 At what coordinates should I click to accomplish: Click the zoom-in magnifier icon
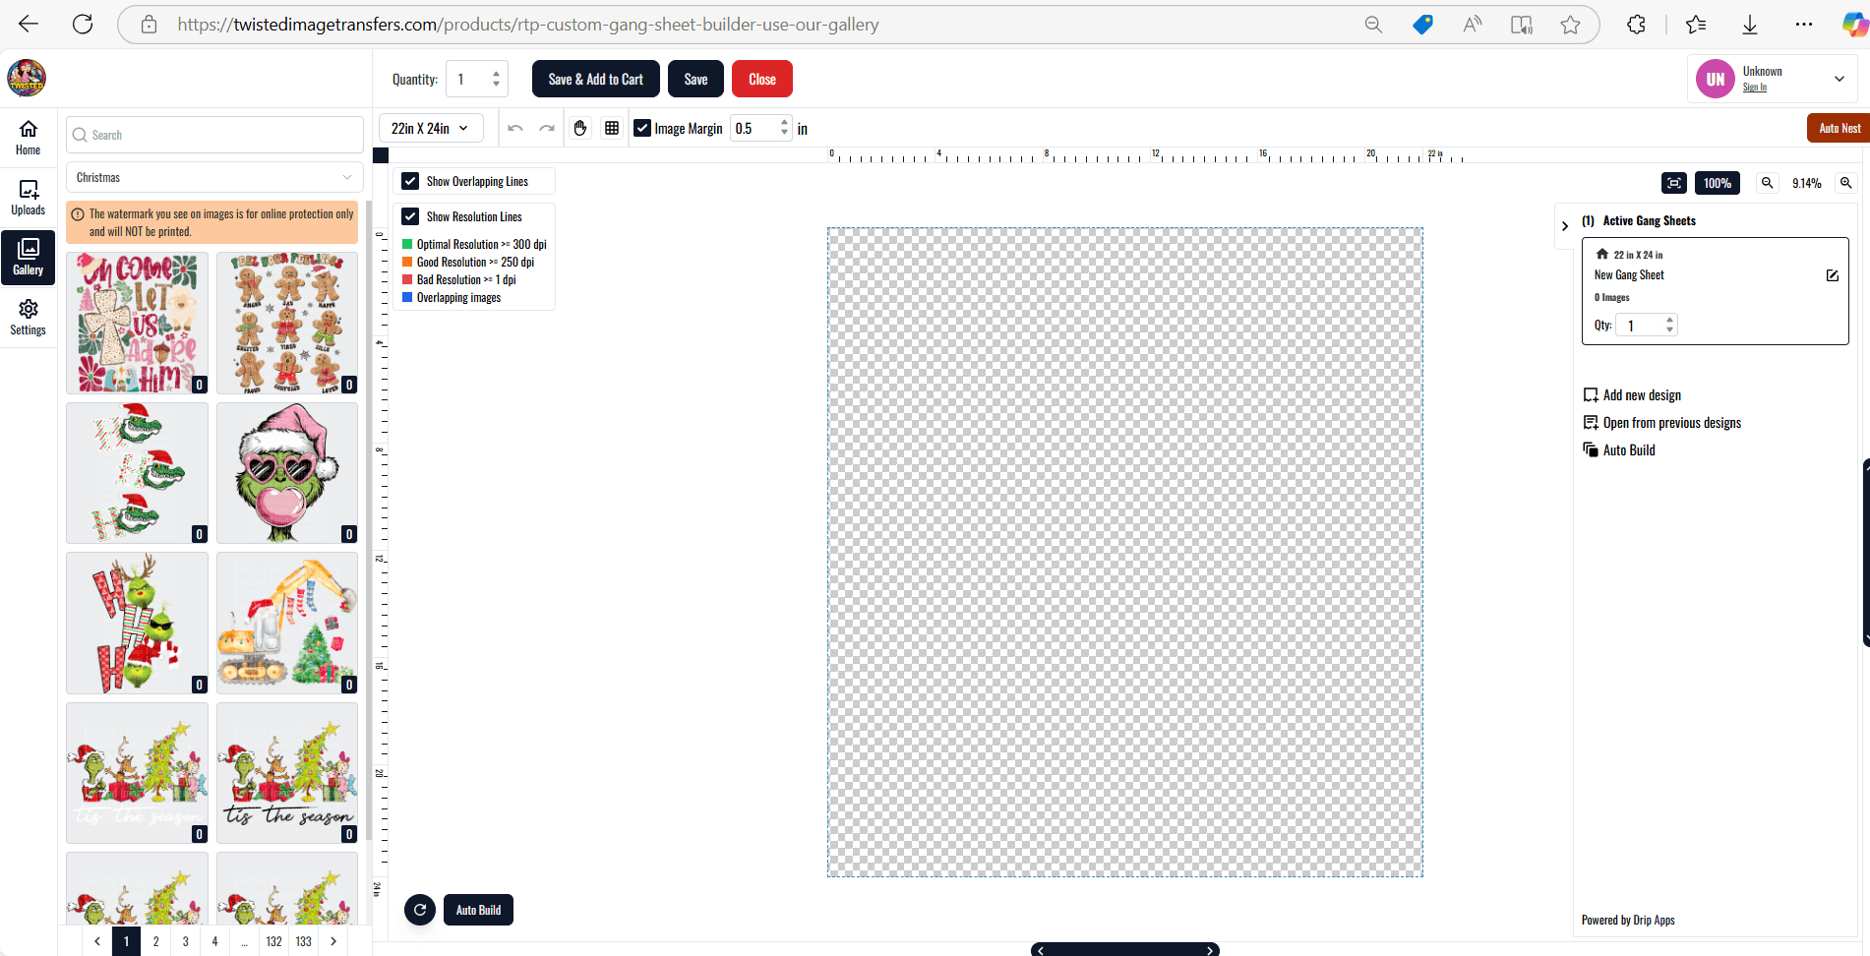pos(1846,183)
